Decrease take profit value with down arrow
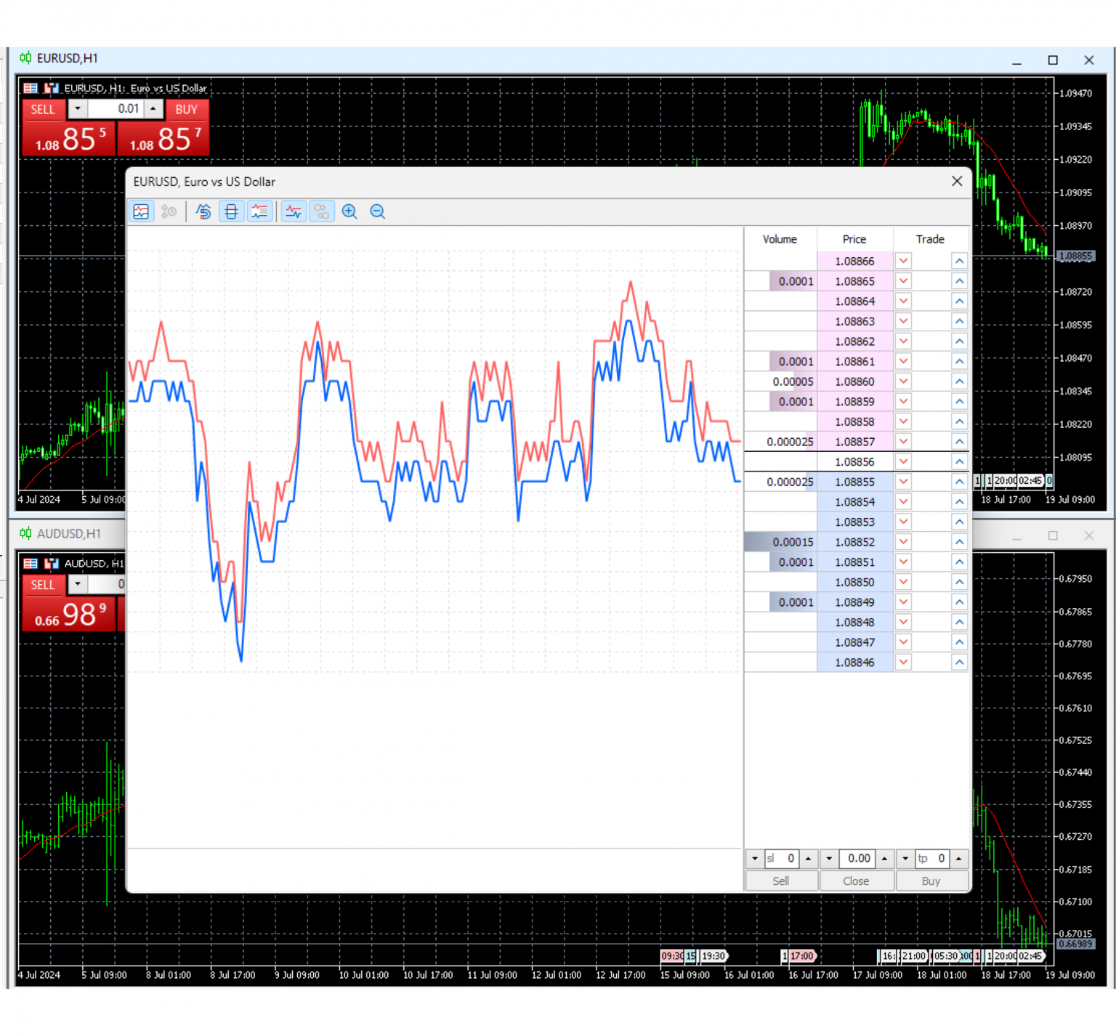Image resolution: width=1116 pixels, height=1036 pixels. 905,858
